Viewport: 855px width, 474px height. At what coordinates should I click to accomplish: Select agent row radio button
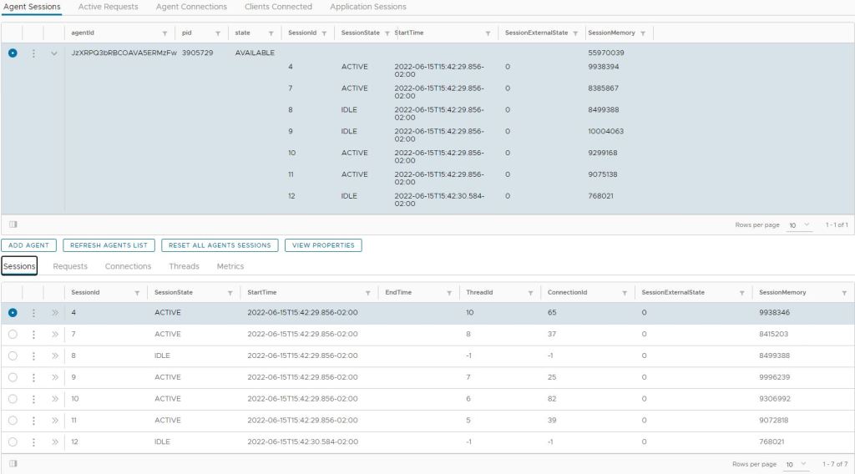click(13, 53)
